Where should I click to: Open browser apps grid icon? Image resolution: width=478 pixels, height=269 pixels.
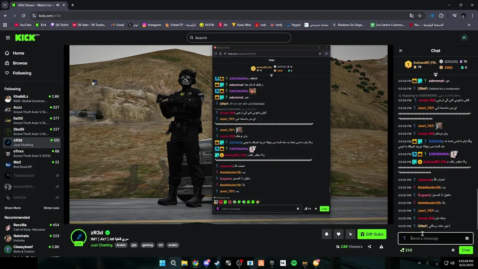click(x=5, y=25)
